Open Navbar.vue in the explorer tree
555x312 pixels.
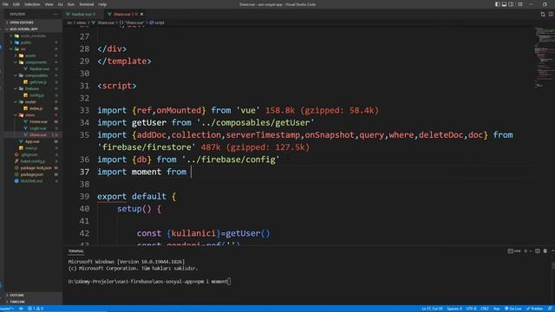coord(39,68)
